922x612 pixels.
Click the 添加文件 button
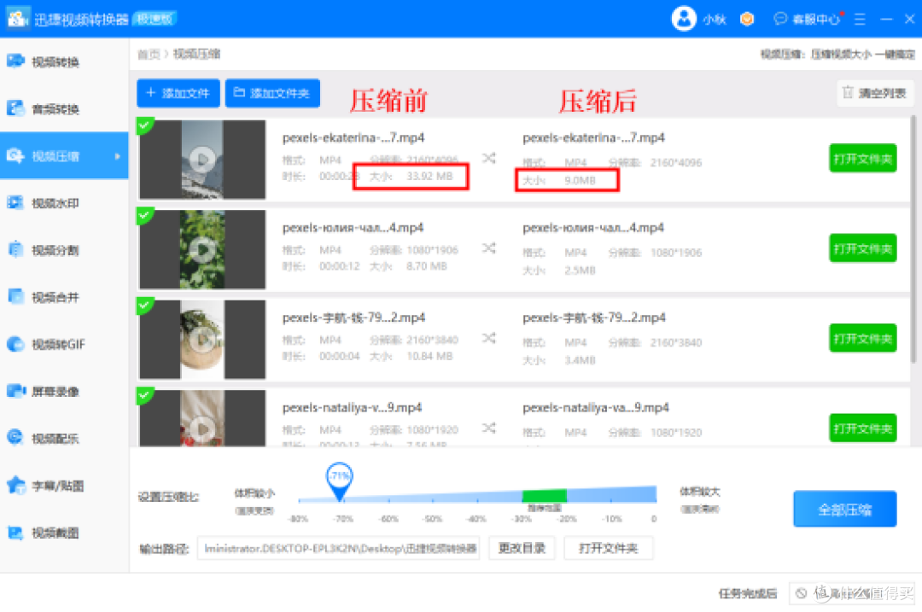[x=178, y=93]
